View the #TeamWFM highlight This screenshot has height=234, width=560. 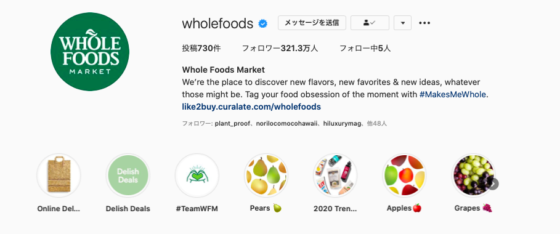(x=197, y=175)
